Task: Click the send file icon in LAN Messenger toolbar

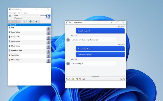Action: pos(17,21)
